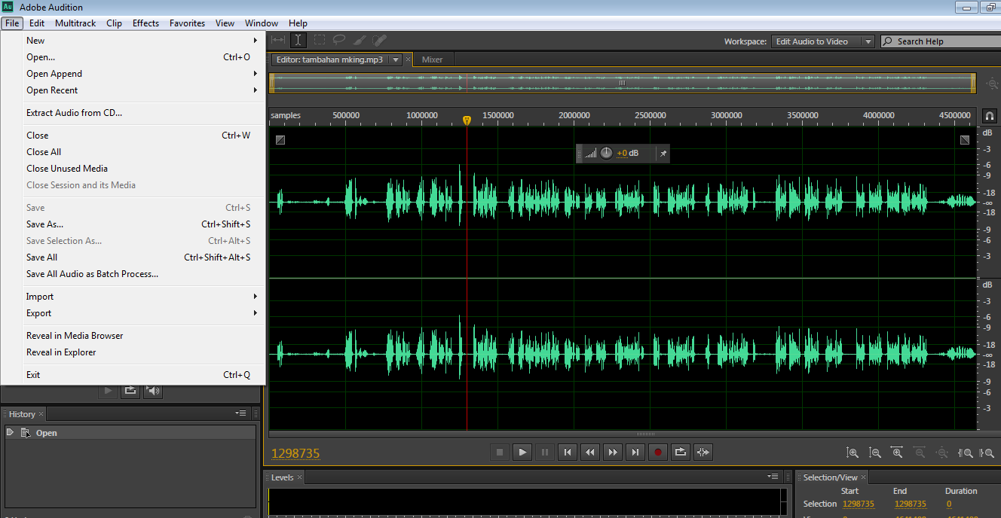
Task: Adjust the +0 dB volume knob
Action: click(x=607, y=153)
